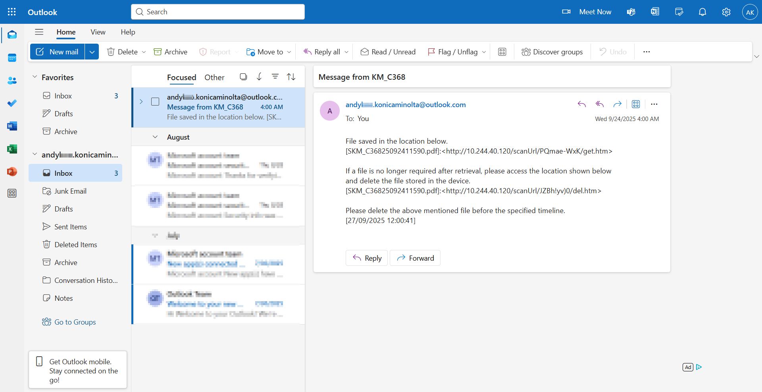Check the Message from KM_C368 checkbox
The width and height of the screenshot is (762, 392).
click(155, 102)
